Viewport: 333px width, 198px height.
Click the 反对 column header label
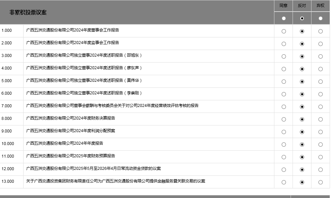click(302, 6)
